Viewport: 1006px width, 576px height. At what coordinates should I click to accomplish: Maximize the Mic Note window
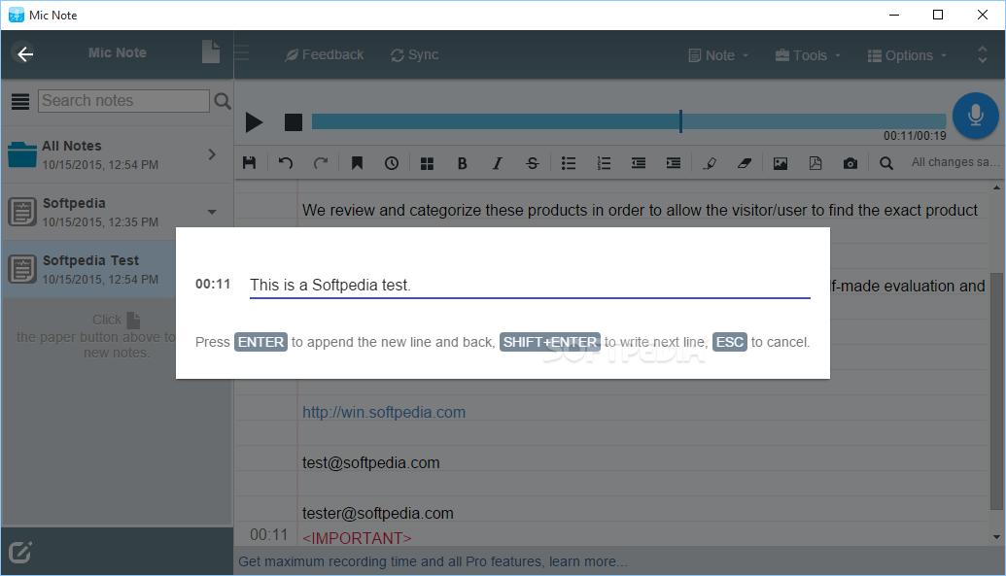938,15
